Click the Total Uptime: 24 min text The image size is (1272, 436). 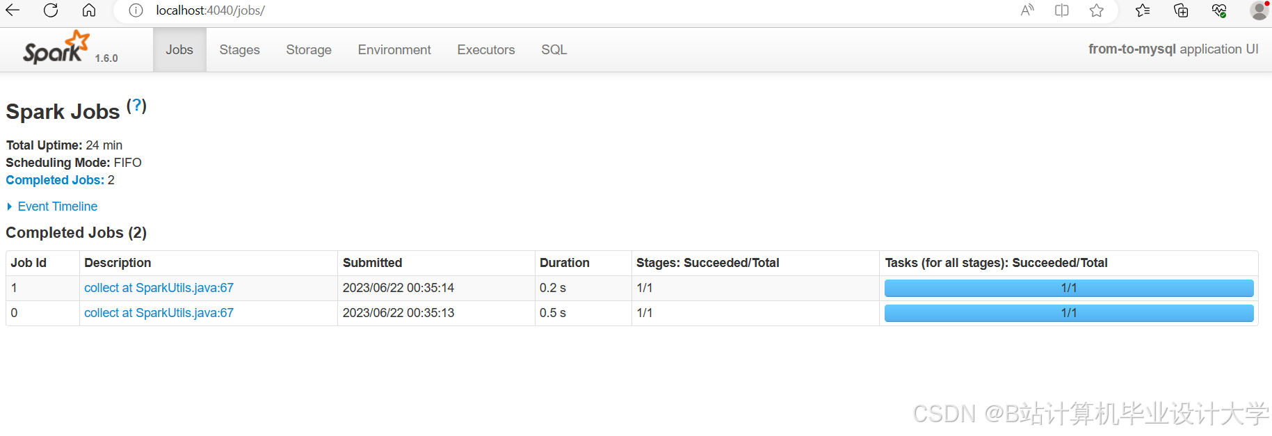coord(64,145)
